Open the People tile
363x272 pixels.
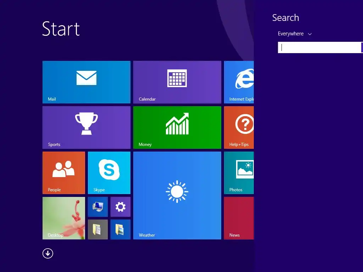pos(64,173)
